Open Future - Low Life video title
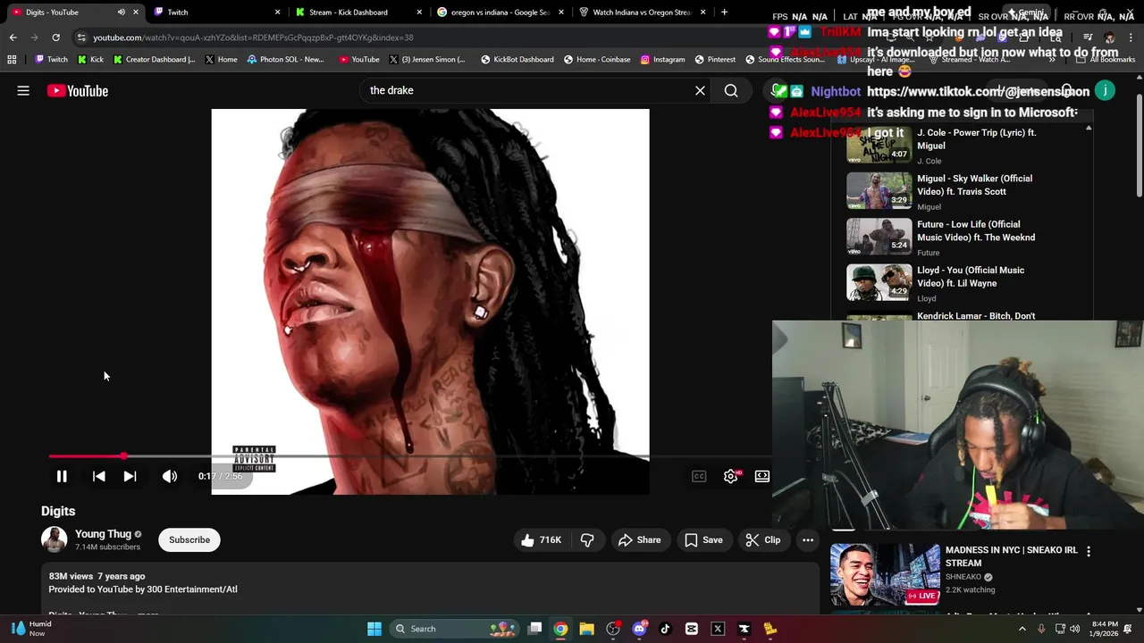The width and height of the screenshot is (1144, 643). pos(976,231)
